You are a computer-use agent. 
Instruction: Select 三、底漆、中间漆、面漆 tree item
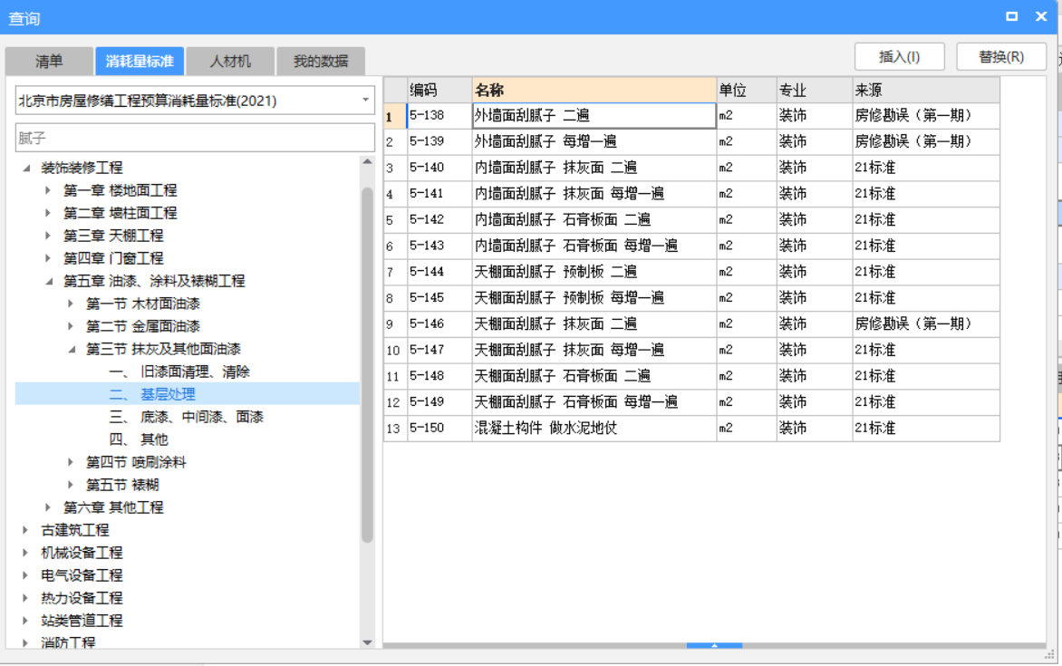pyautogui.click(x=187, y=417)
